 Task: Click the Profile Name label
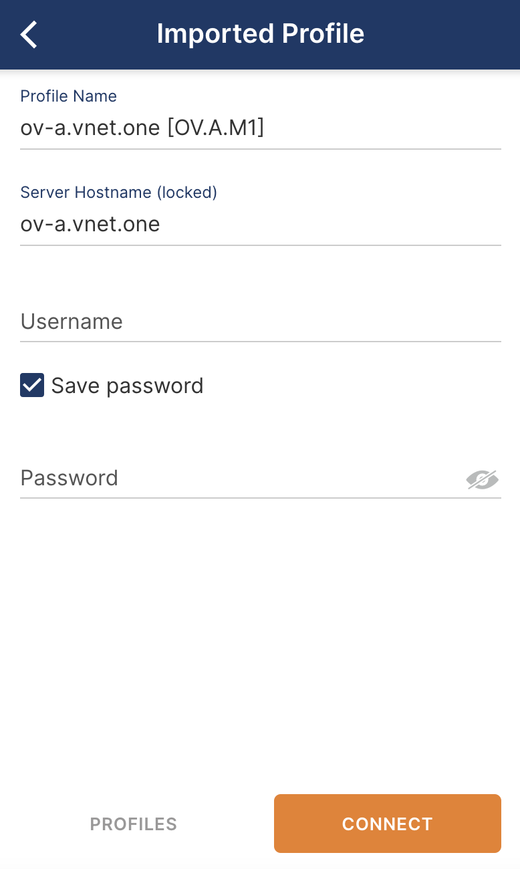tap(69, 96)
